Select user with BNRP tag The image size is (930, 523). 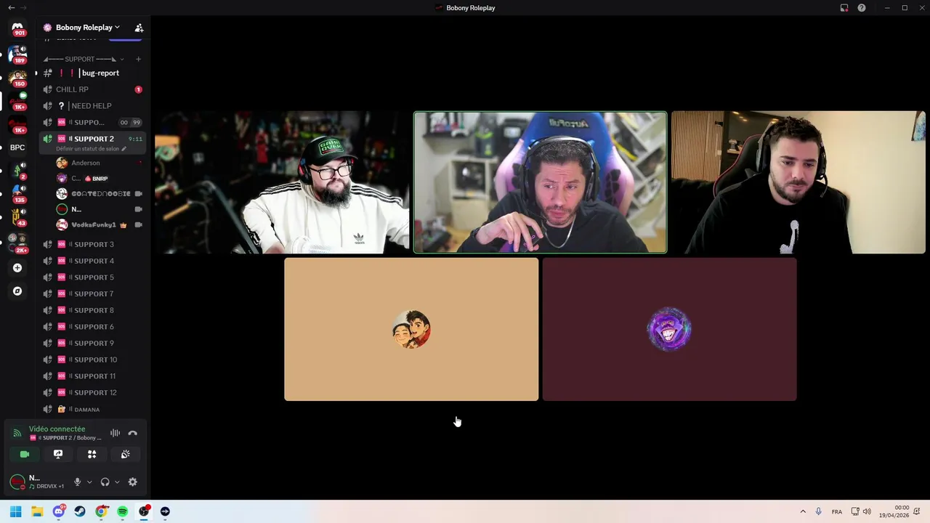pyautogui.click(x=99, y=178)
